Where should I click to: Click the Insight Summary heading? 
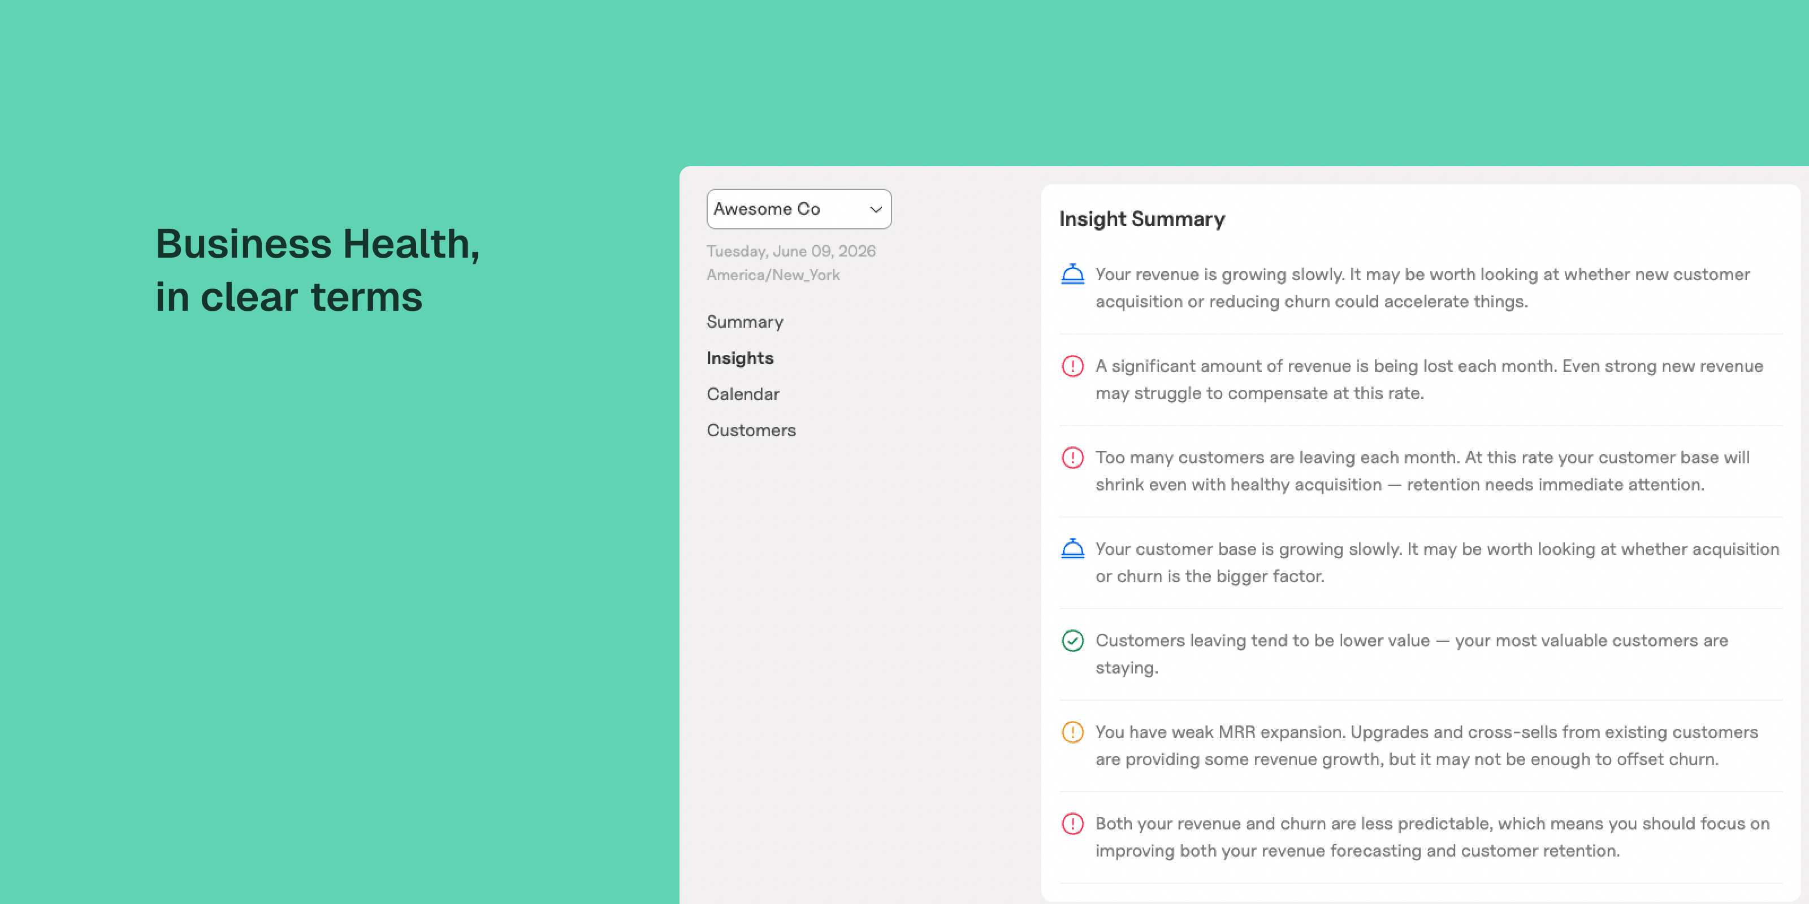click(x=1142, y=219)
